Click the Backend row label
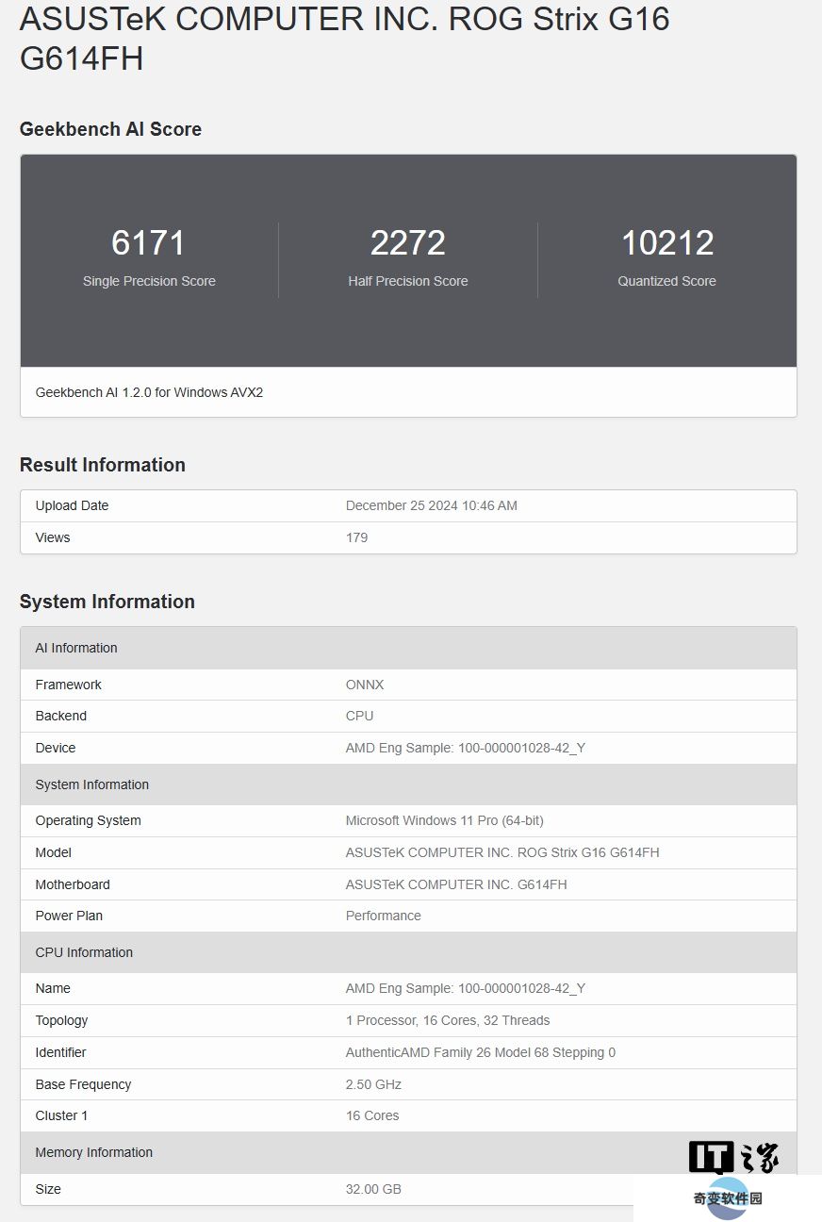822x1222 pixels. (x=61, y=716)
